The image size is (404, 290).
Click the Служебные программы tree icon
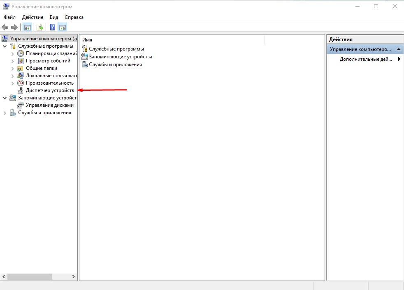(13, 46)
